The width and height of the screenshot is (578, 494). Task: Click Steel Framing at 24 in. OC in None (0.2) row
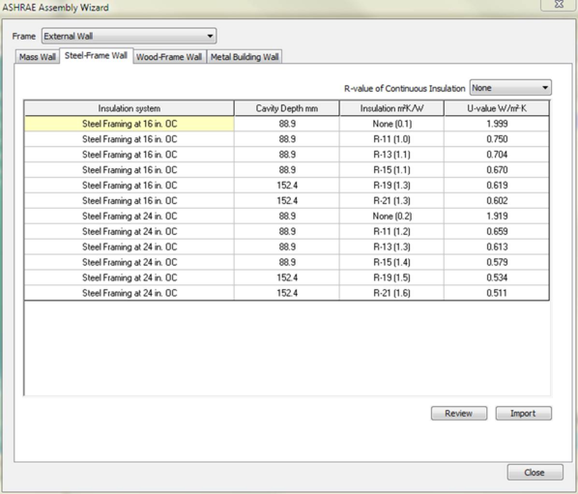130,216
